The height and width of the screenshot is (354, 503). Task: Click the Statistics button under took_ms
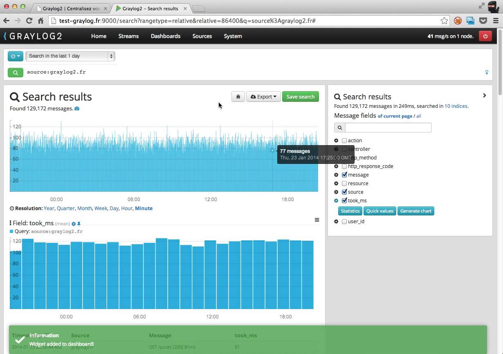350,211
